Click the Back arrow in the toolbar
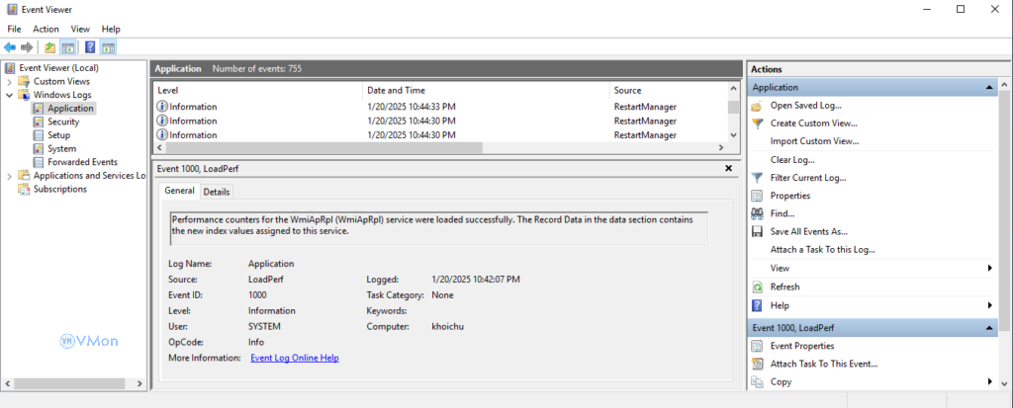This screenshot has height=408, width=1013. (x=10, y=46)
